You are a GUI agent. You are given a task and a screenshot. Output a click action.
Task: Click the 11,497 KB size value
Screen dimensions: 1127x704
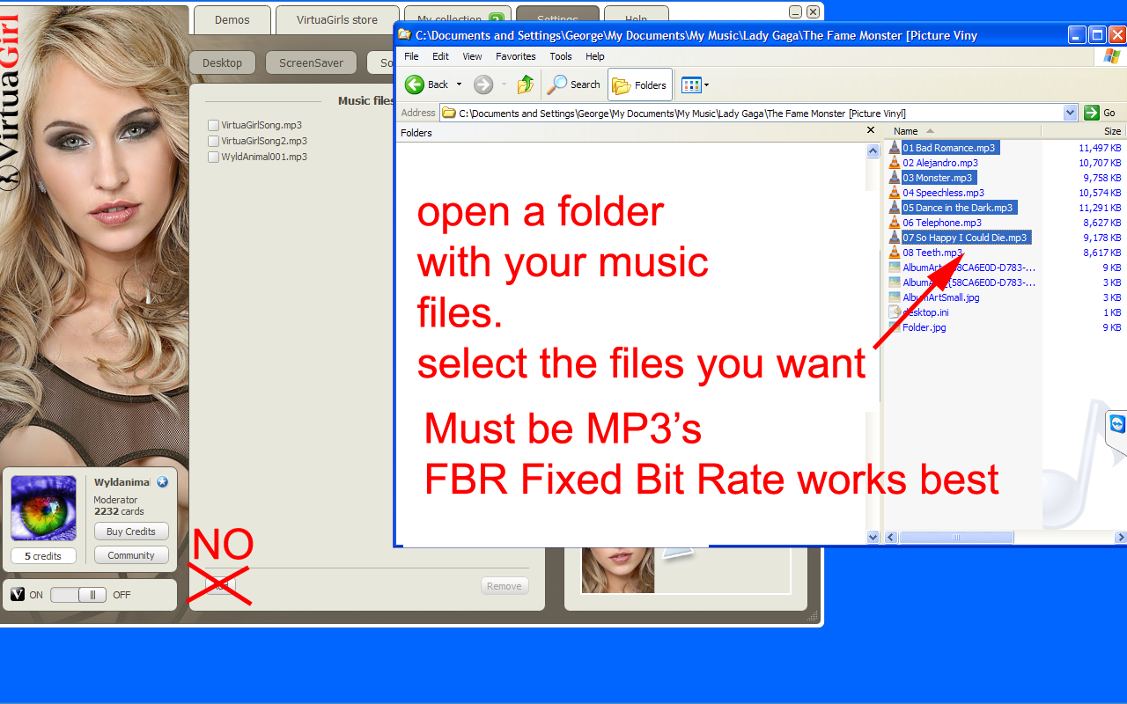[x=1100, y=148]
